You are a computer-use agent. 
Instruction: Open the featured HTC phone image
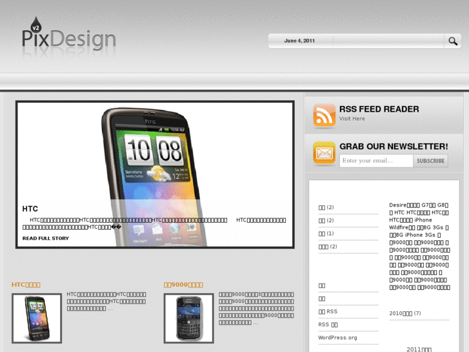point(155,174)
